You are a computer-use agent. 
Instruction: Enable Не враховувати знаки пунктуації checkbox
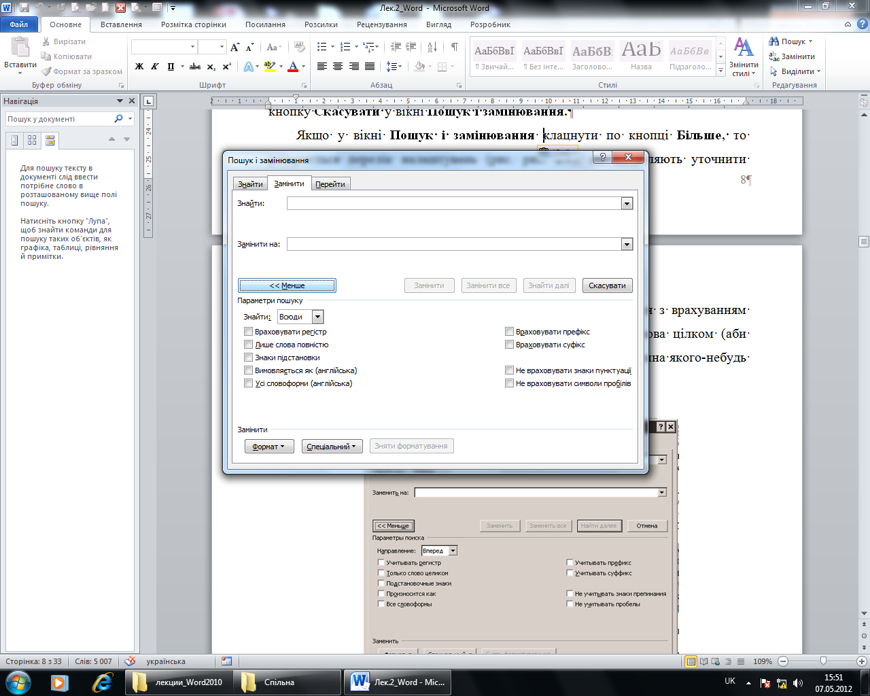click(x=509, y=370)
